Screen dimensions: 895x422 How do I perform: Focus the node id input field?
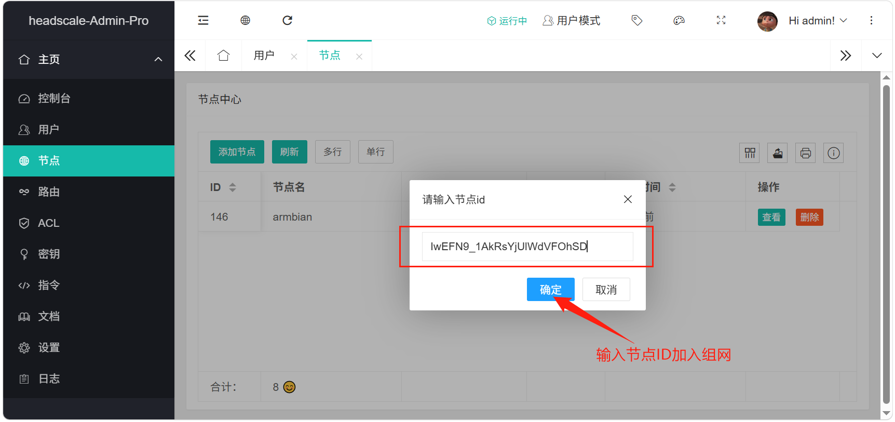click(x=527, y=247)
